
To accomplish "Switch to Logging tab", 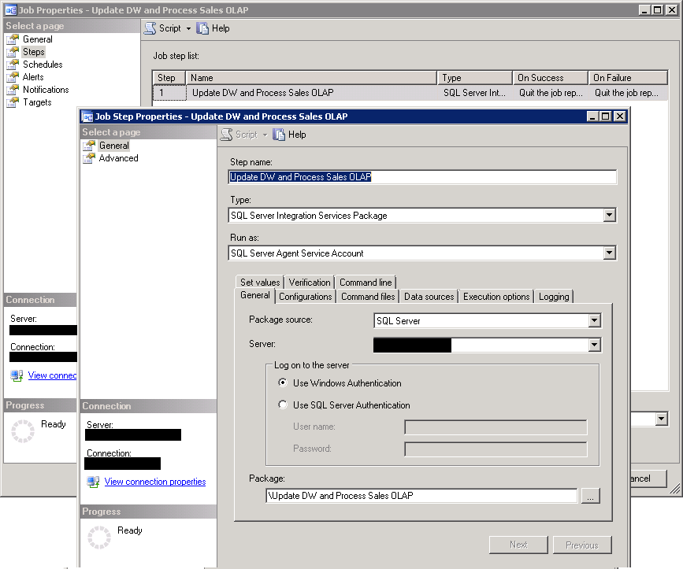I will (x=554, y=297).
